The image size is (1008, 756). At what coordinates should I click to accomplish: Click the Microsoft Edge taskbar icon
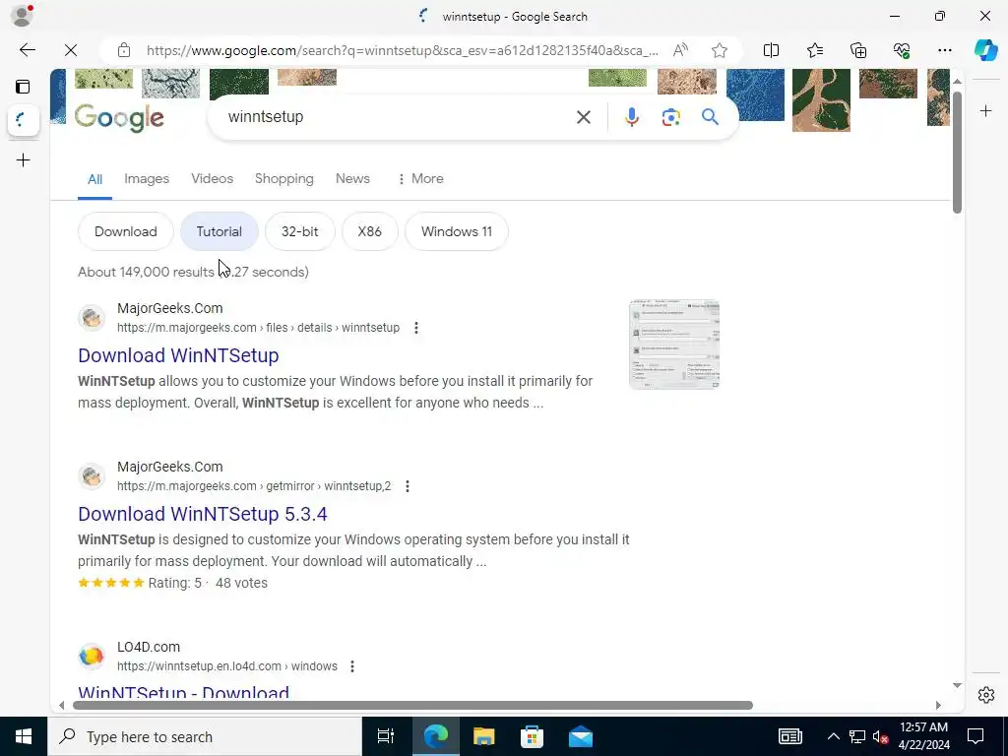(435, 736)
